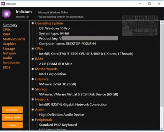Collapse the CPUs tree section
Viewport: 164px width, 132px height.
pos(33,49)
